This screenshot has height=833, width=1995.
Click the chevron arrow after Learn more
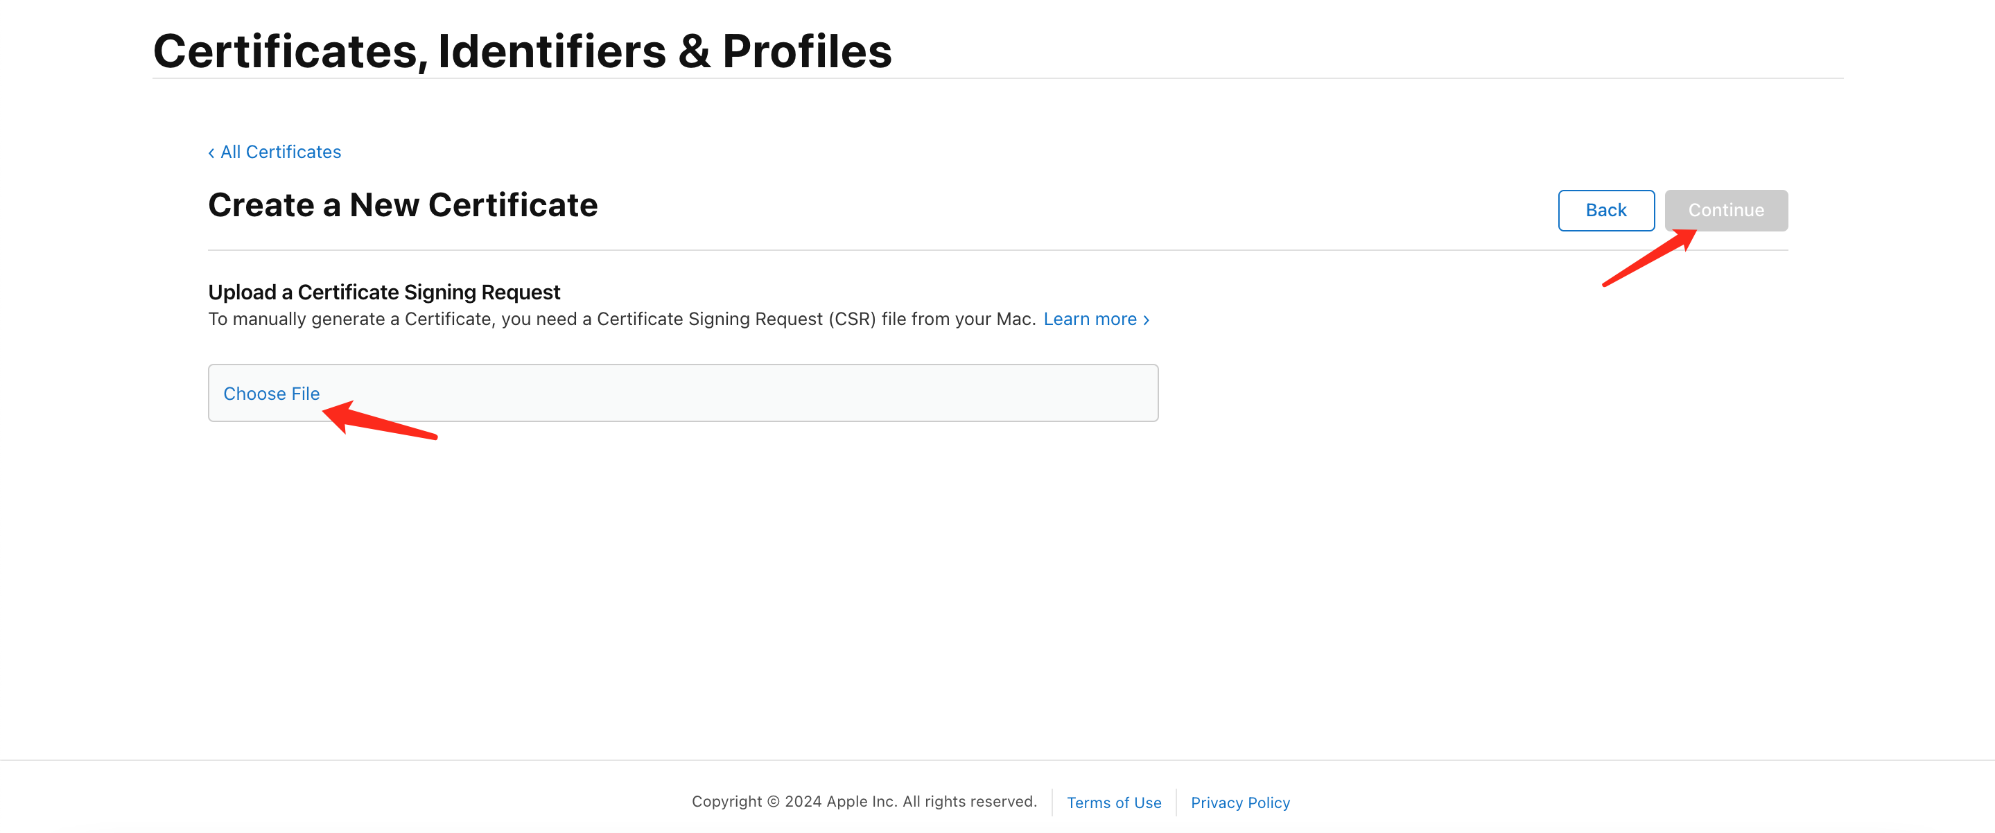click(x=1147, y=319)
